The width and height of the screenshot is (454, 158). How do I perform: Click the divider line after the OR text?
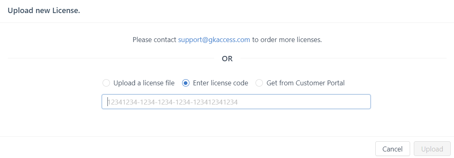coord(343,58)
